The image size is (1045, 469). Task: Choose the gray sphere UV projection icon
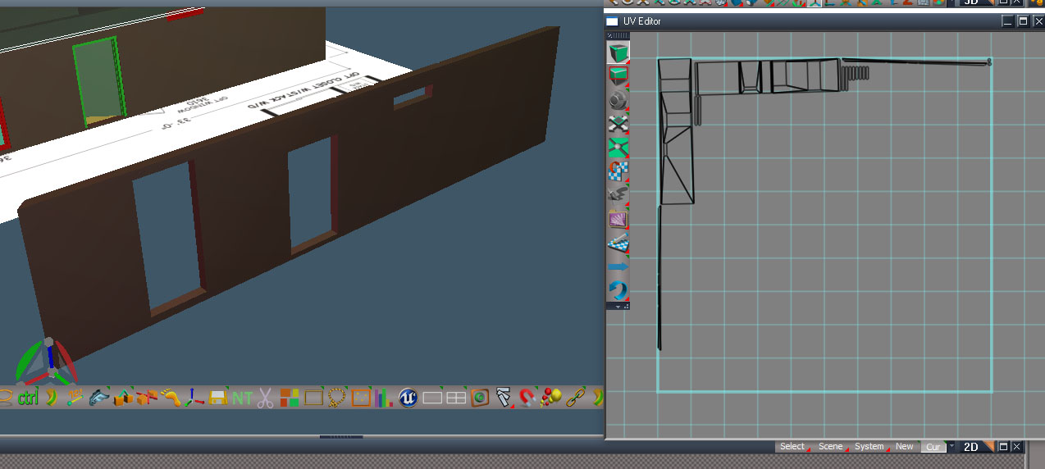tap(618, 101)
